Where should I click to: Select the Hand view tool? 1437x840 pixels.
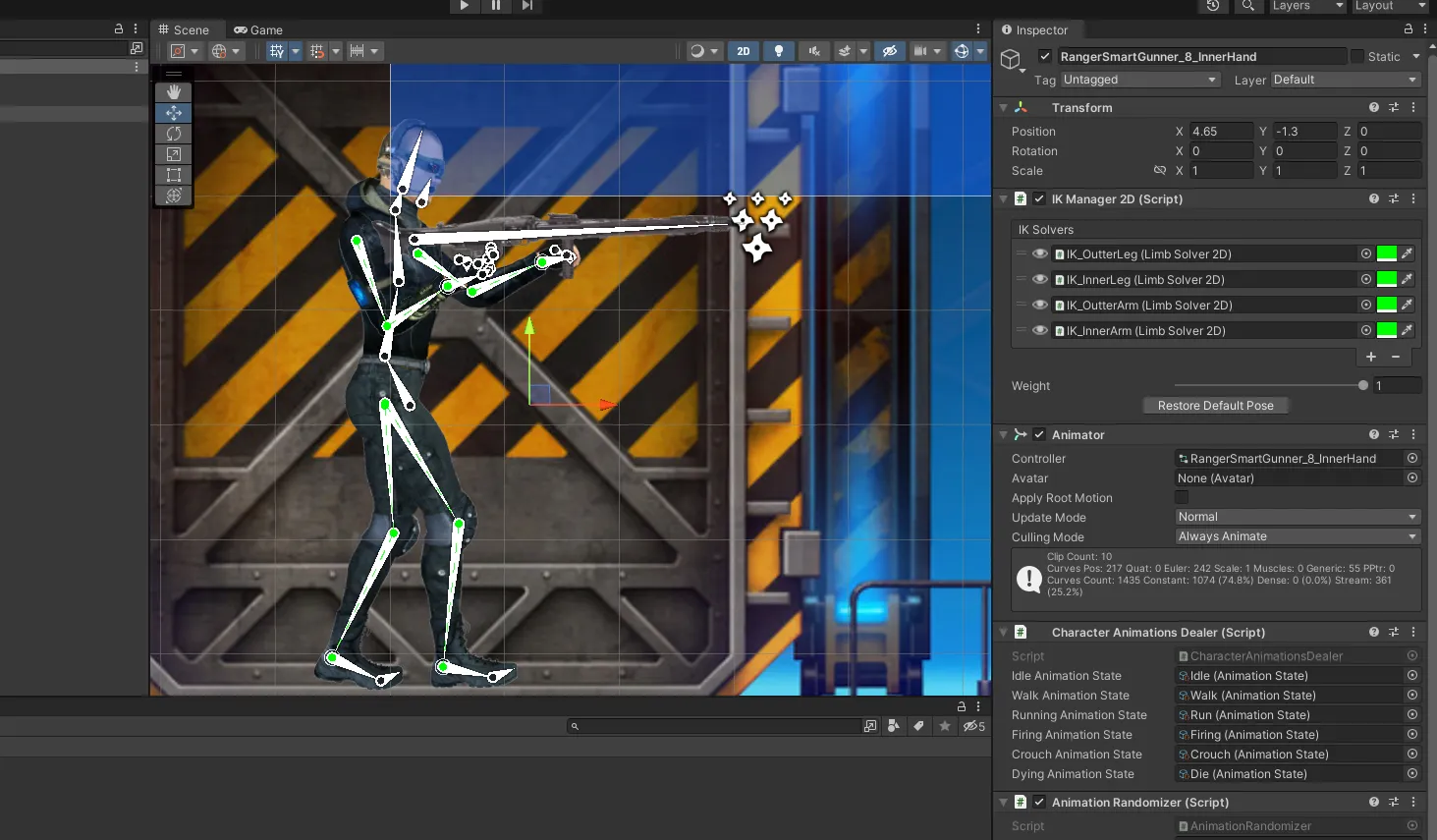tap(174, 91)
